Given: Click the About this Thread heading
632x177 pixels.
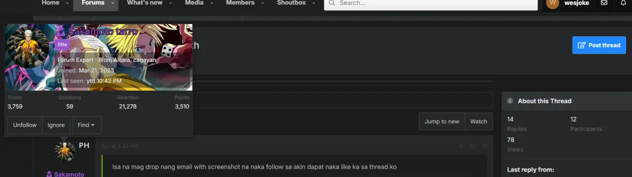Looking at the screenshot, I should tap(545, 101).
